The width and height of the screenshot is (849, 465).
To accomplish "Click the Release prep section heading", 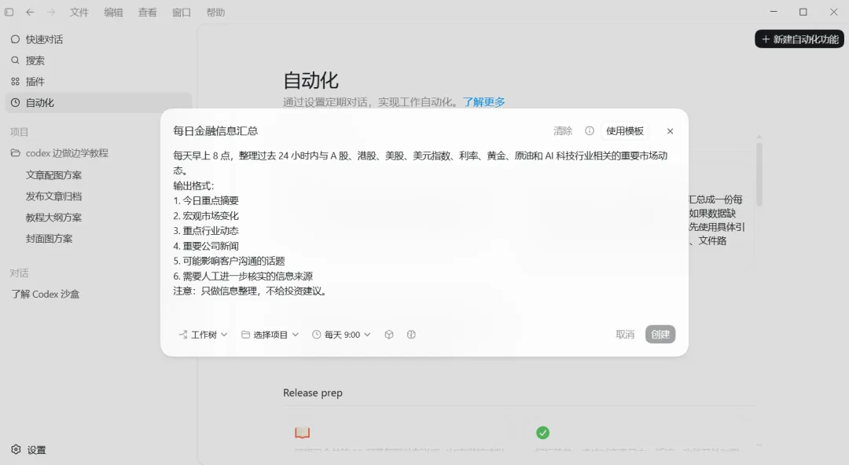I will [313, 393].
